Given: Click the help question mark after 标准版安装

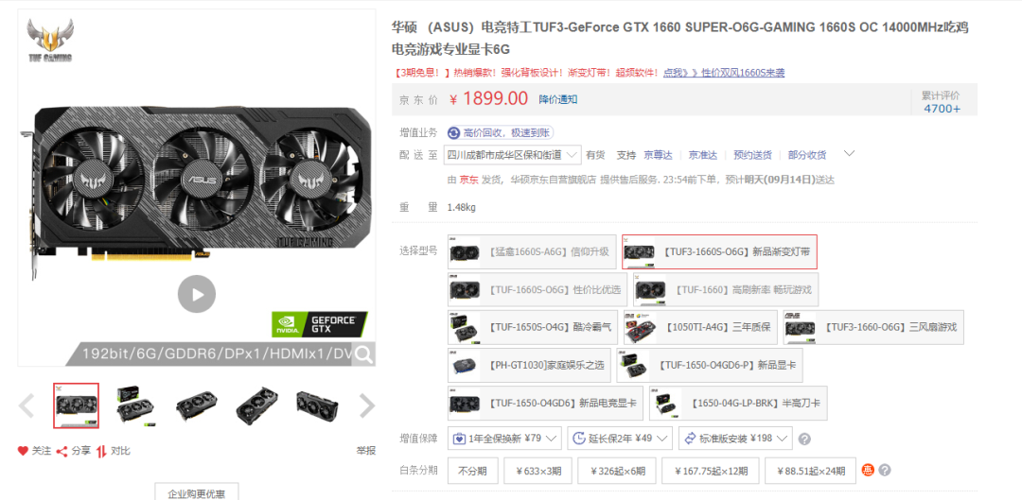Looking at the screenshot, I should tap(805, 439).
